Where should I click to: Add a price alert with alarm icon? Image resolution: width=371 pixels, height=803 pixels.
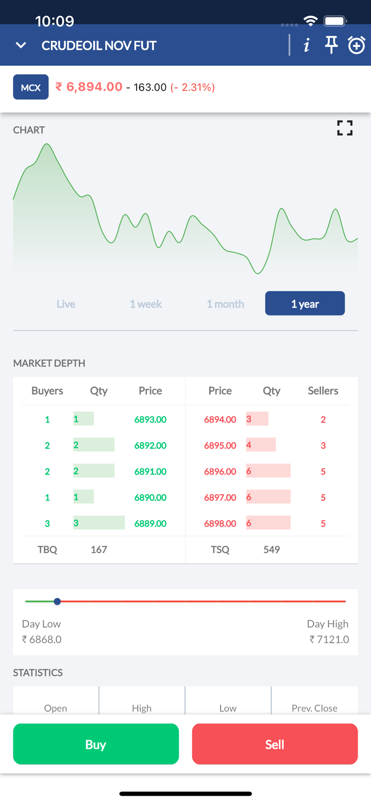tap(356, 45)
